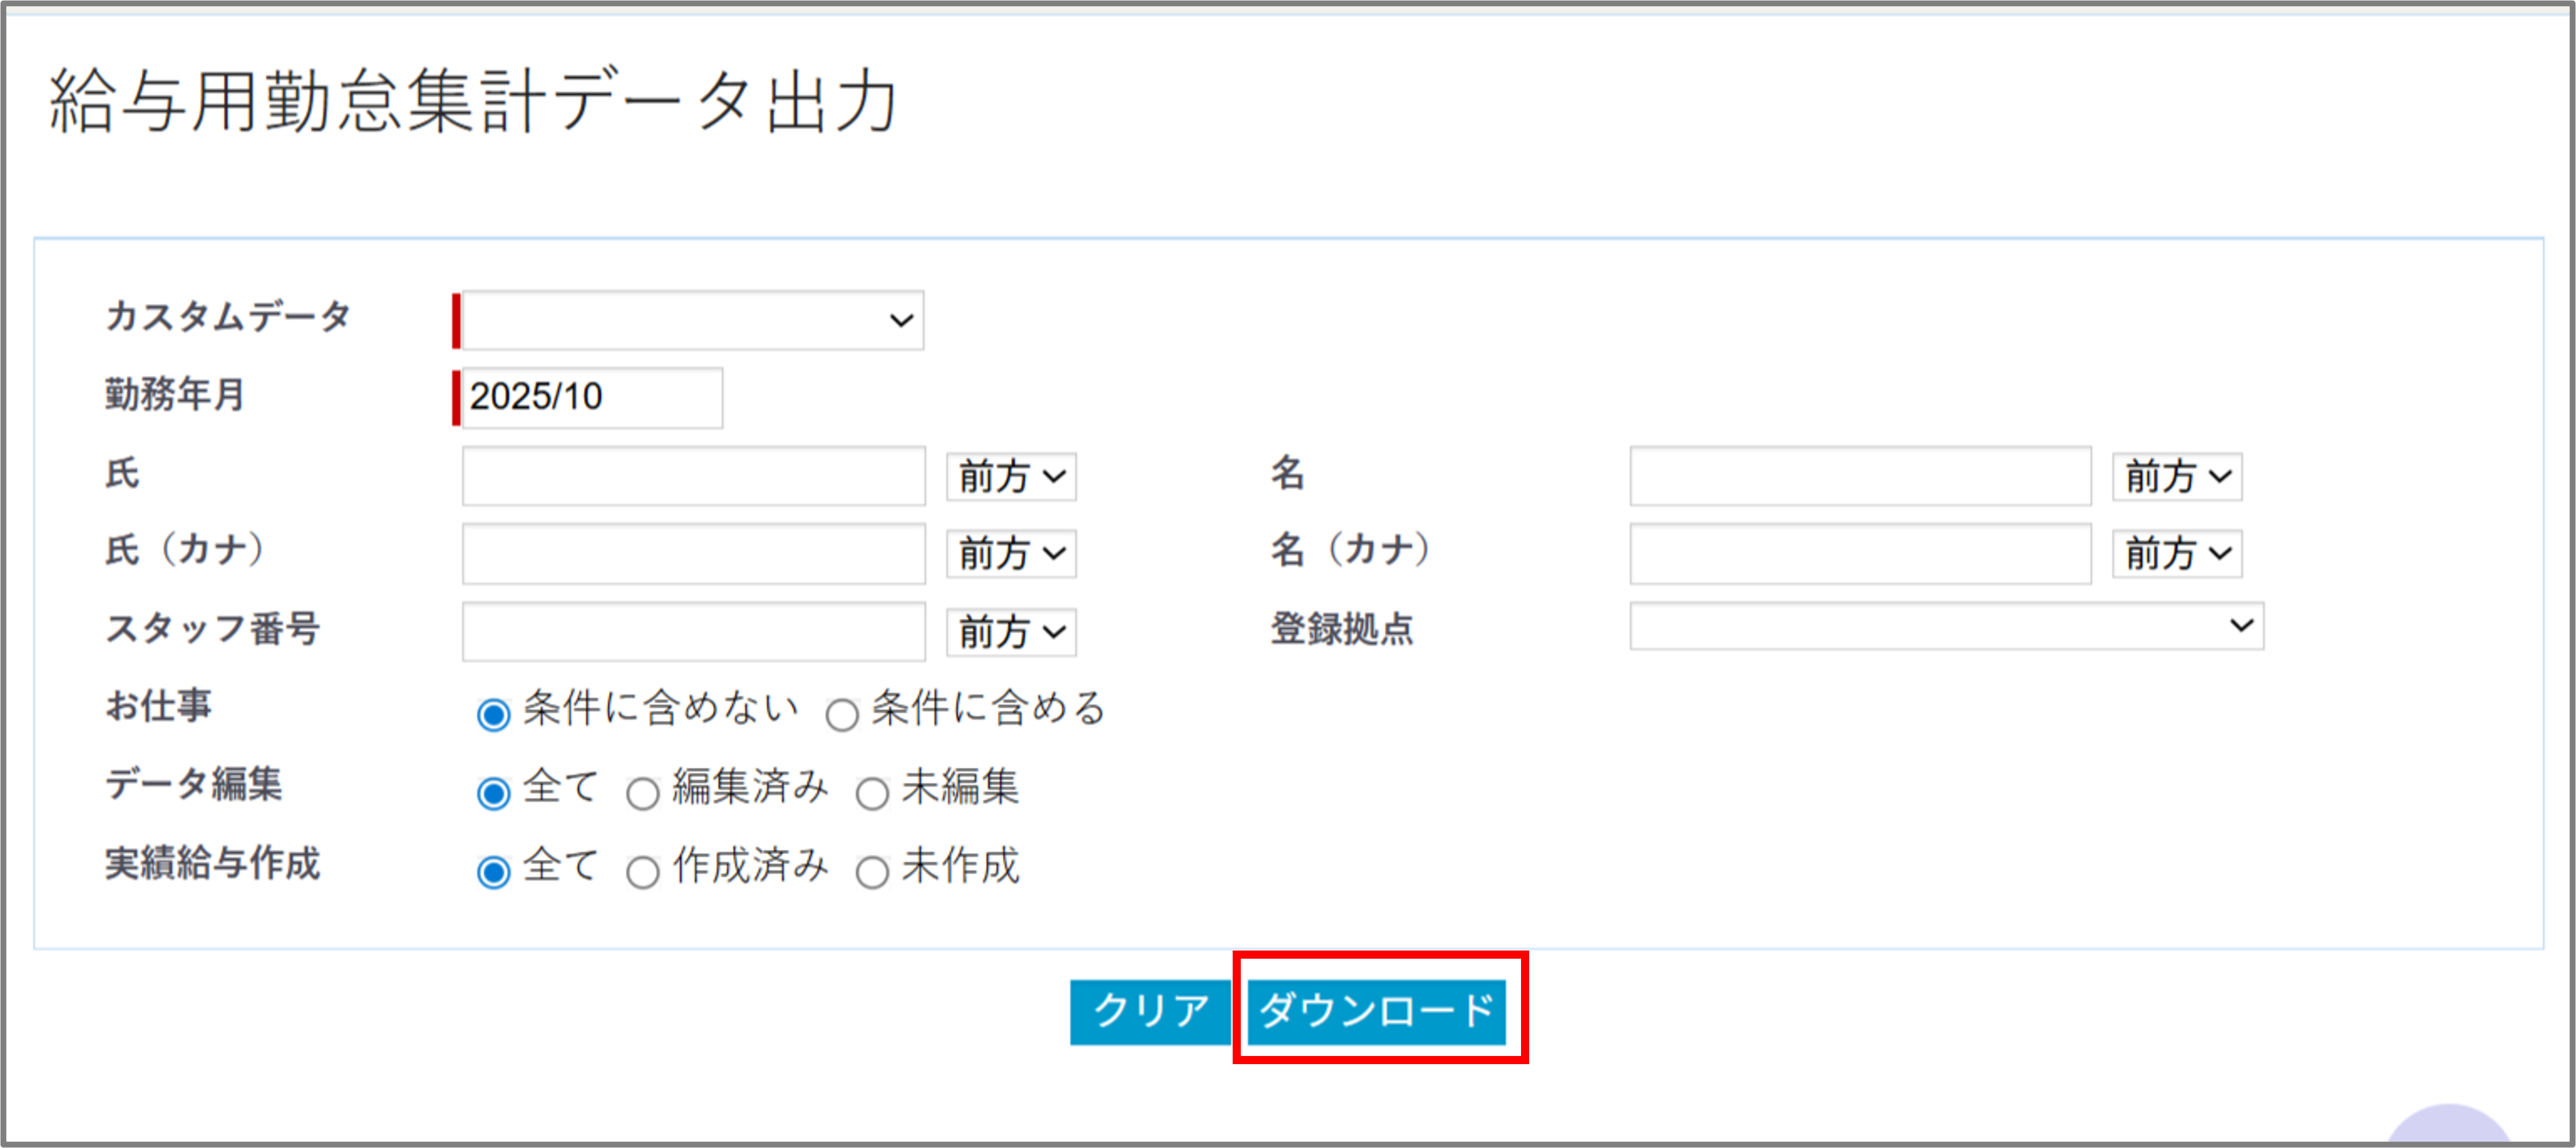
Task: Open the 前方 dropdown beside スタッフ番号
Action: click(x=1011, y=632)
